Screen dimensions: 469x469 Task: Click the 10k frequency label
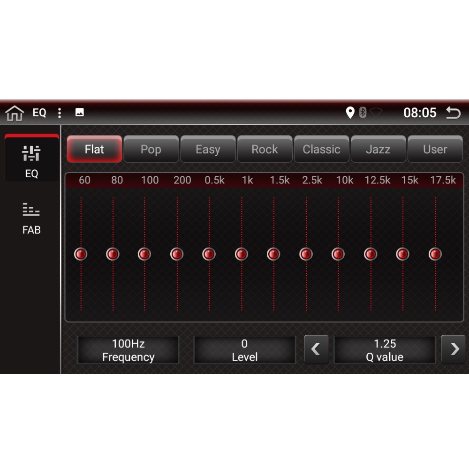345,180
